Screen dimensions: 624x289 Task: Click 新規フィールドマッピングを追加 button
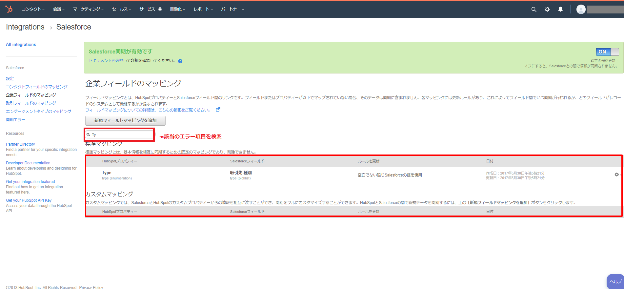[x=125, y=120]
